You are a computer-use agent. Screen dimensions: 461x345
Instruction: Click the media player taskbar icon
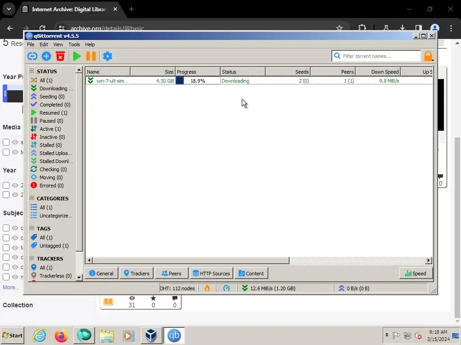[128, 335]
